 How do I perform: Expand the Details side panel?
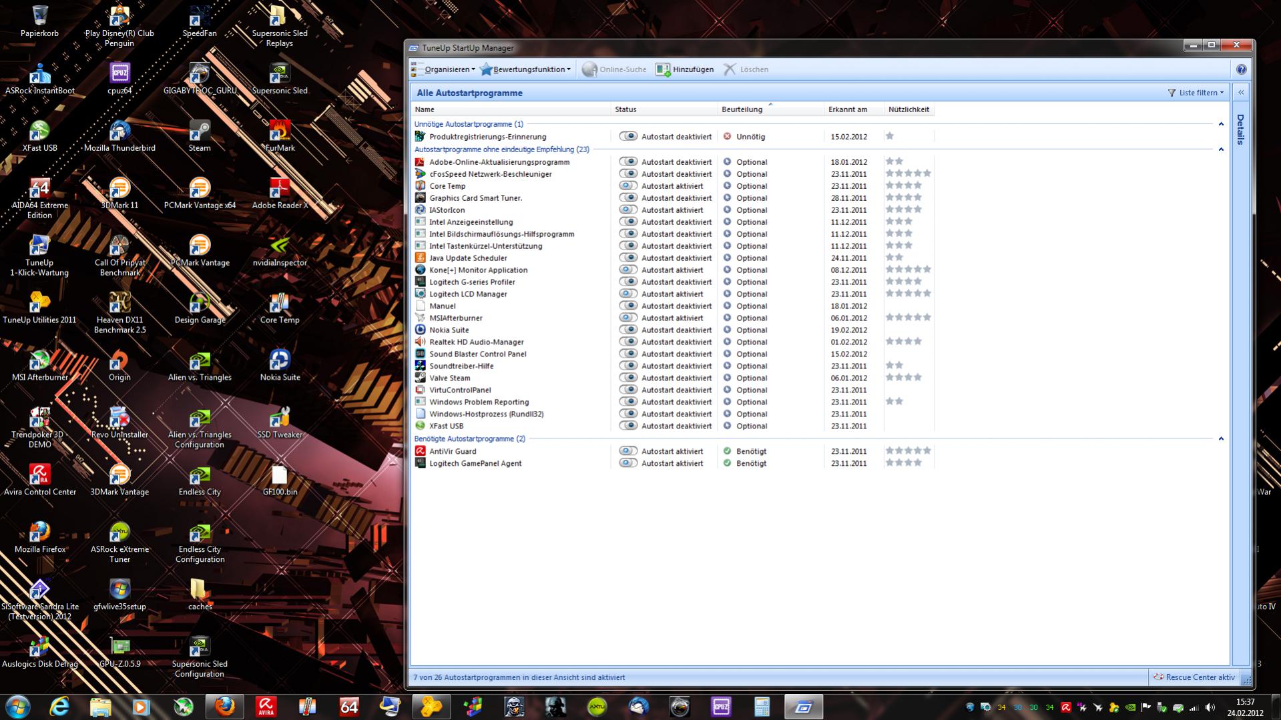point(1241,93)
